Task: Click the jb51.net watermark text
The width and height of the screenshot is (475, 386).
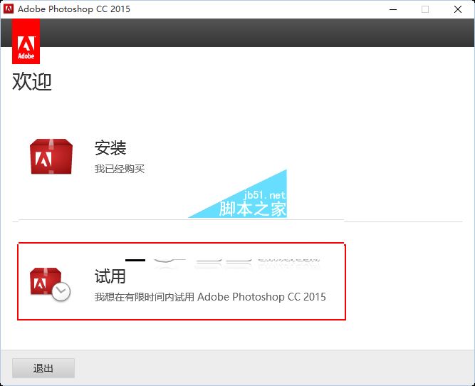Action: click(x=264, y=195)
